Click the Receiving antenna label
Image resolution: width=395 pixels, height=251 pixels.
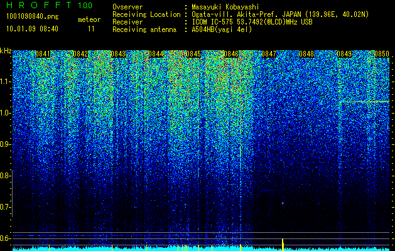[x=144, y=29]
